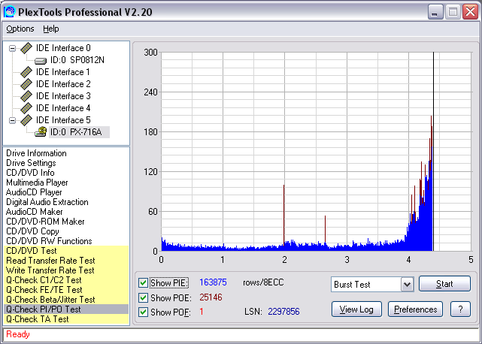Viewport: 482px width, 344px height.
Task: Uncheck the Show POF checkbox
Action: (144, 312)
